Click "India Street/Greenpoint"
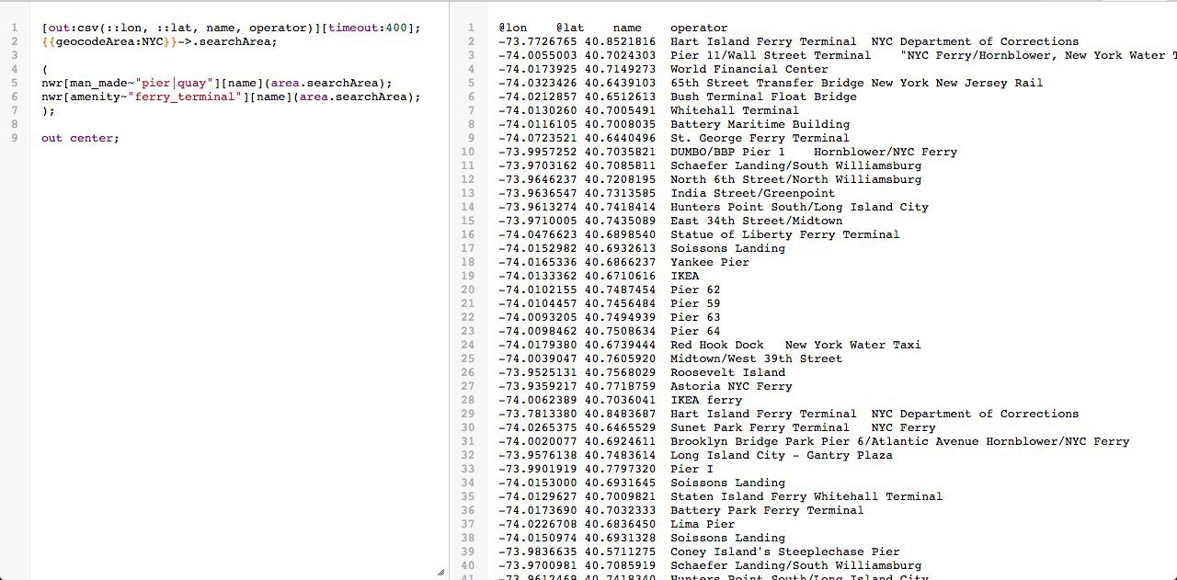The height and width of the screenshot is (580, 1177). [753, 193]
